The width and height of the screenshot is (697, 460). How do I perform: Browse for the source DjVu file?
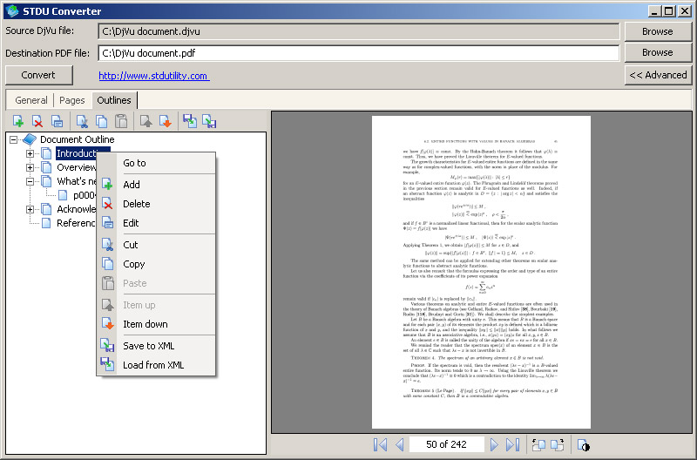[658, 31]
